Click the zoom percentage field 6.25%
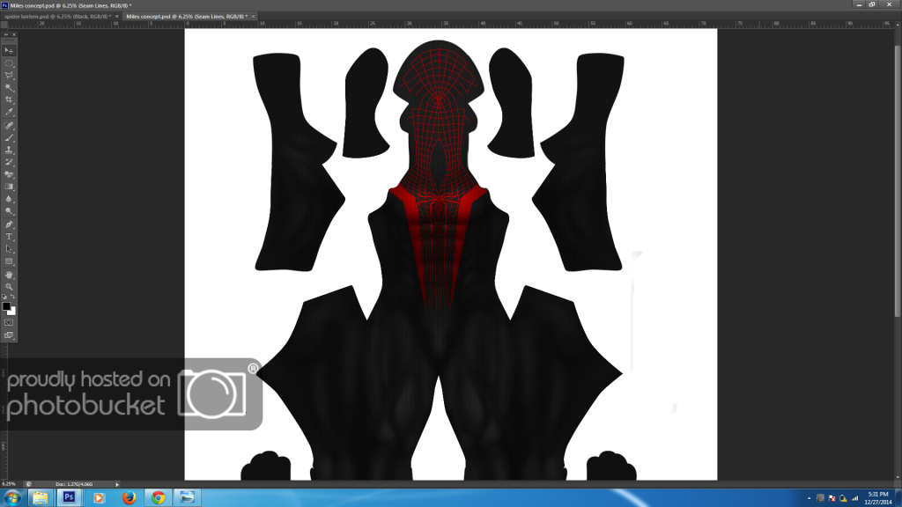The width and height of the screenshot is (902, 507). [x=9, y=484]
